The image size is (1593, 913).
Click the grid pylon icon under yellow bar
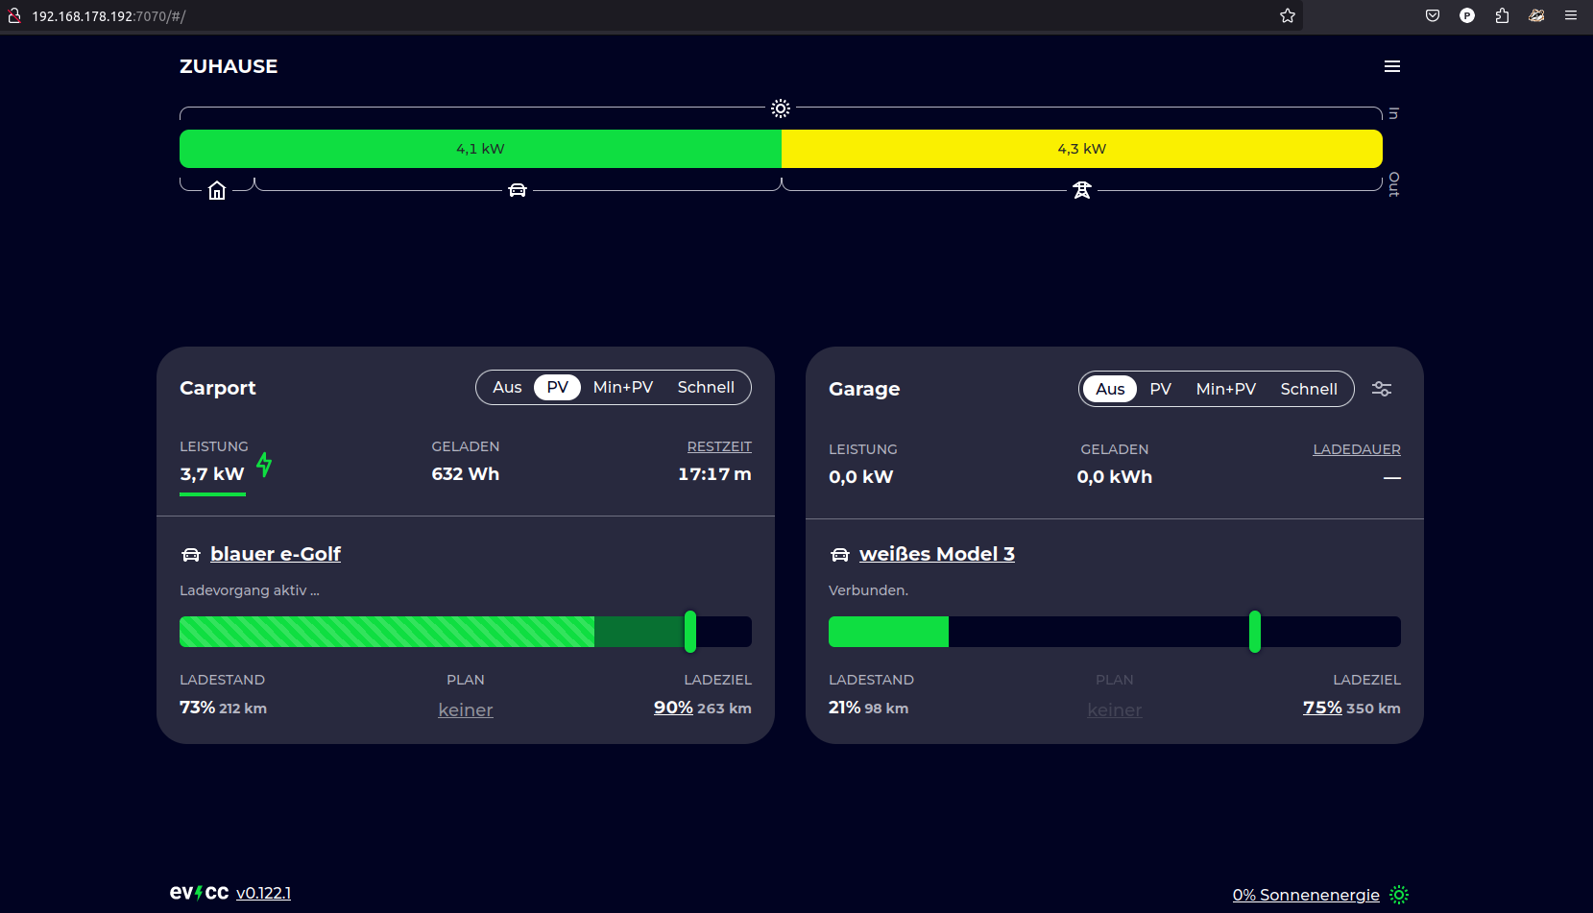click(x=1082, y=190)
